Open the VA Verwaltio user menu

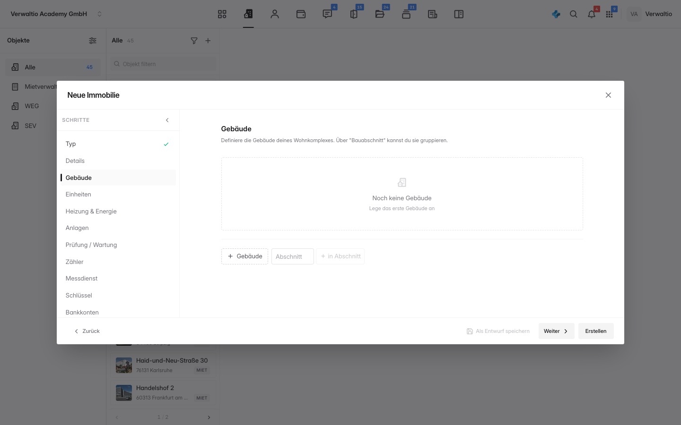[650, 14]
